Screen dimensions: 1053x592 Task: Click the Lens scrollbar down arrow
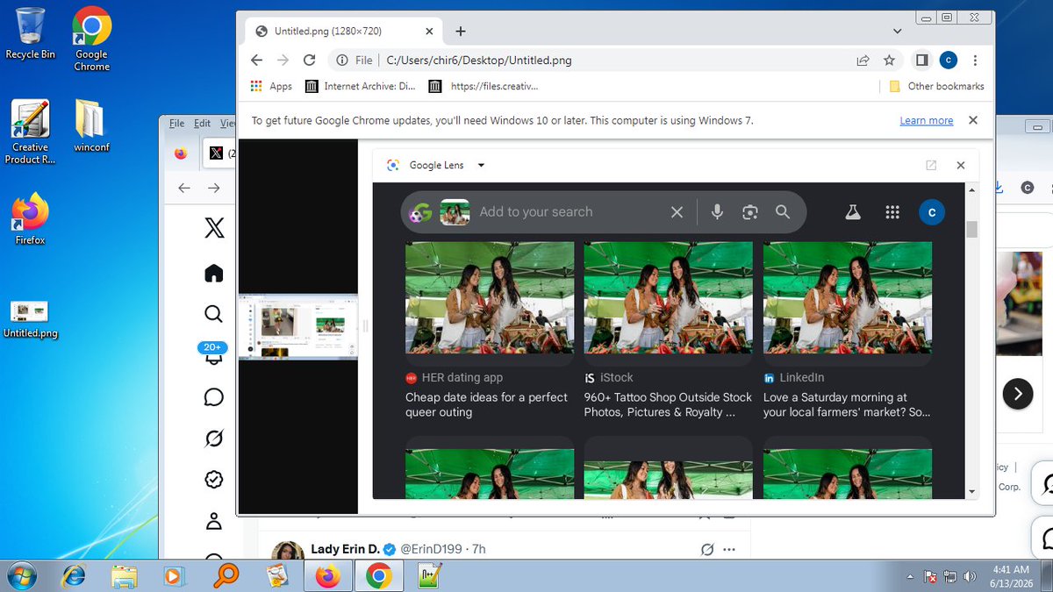pyautogui.click(x=971, y=492)
